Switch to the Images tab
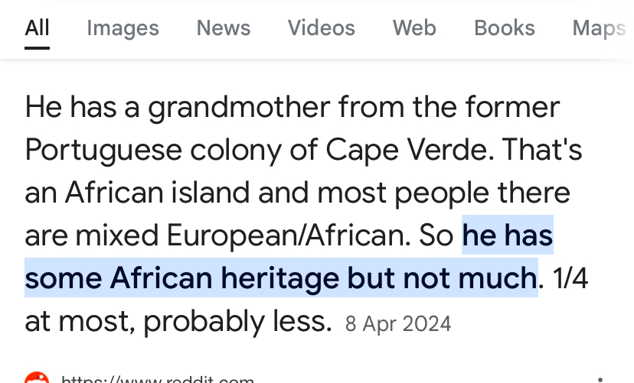The height and width of the screenshot is (383, 634). [x=123, y=28]
